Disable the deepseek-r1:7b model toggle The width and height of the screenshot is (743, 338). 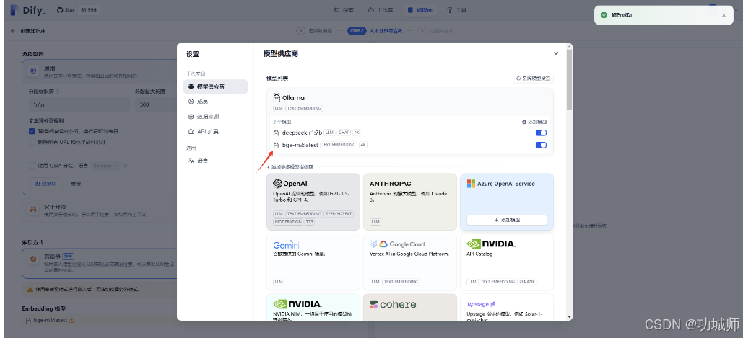tap(541, 133)
